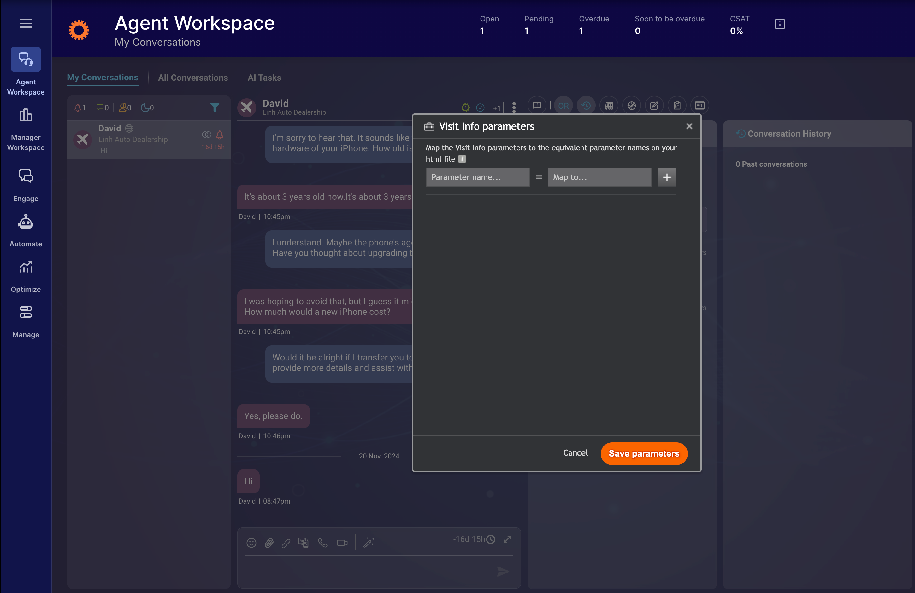This screenshot has width=915, height=593.
Task: Open the Manage section
Action: click(26, 322)
